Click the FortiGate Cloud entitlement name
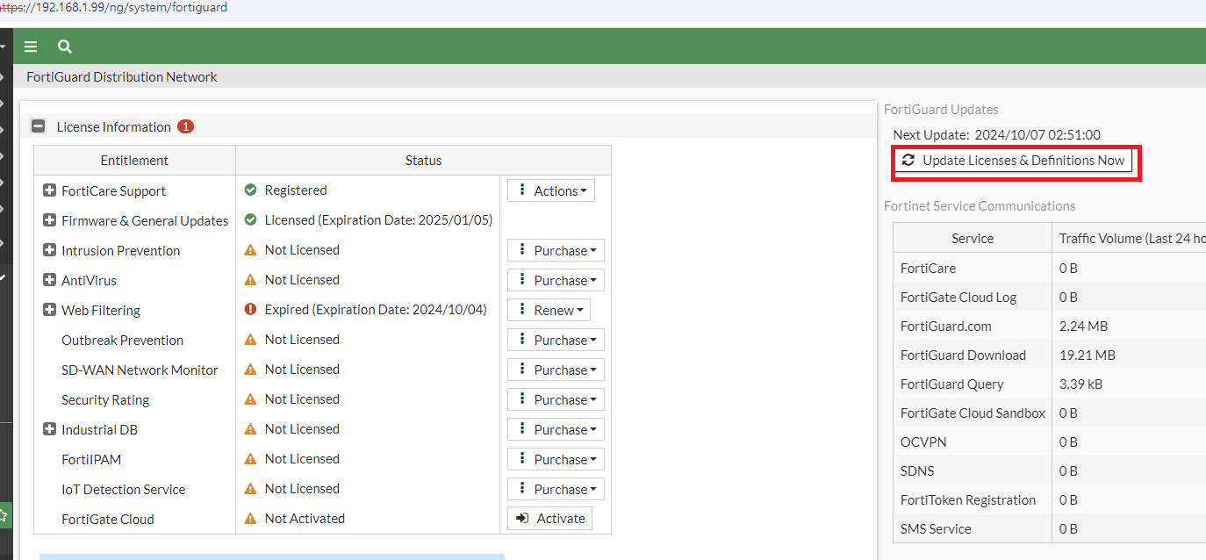 [x=108, y=519]
